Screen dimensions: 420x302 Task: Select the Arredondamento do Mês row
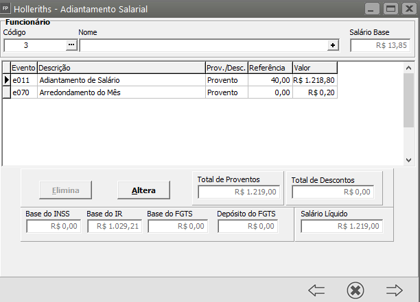pos(120,92)
